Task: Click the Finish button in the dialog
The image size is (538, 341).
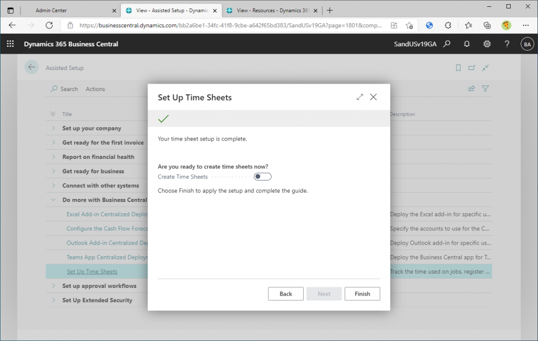Action: tap(363, 294)
